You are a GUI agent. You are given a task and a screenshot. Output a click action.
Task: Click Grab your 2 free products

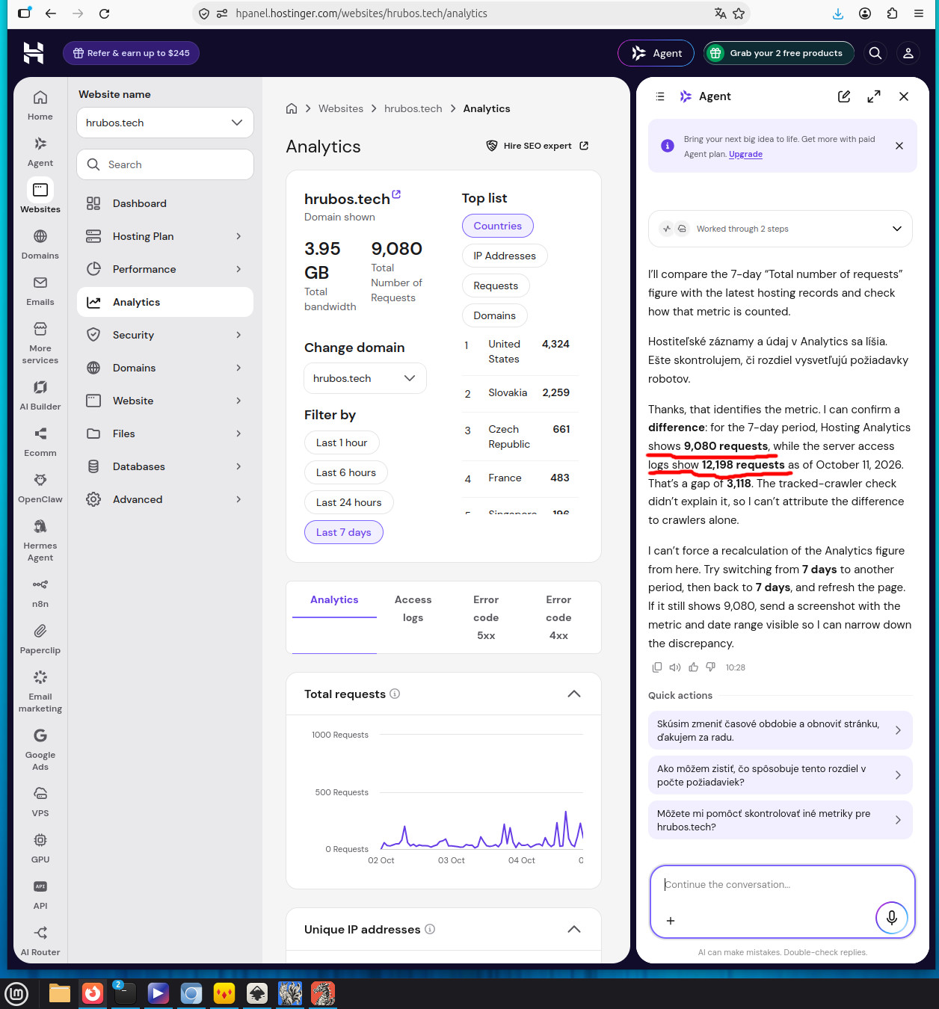pos(779,53)
